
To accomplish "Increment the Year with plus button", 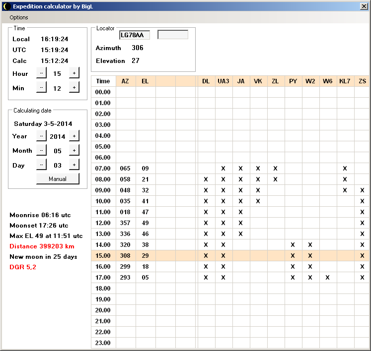I will [74, 136].
